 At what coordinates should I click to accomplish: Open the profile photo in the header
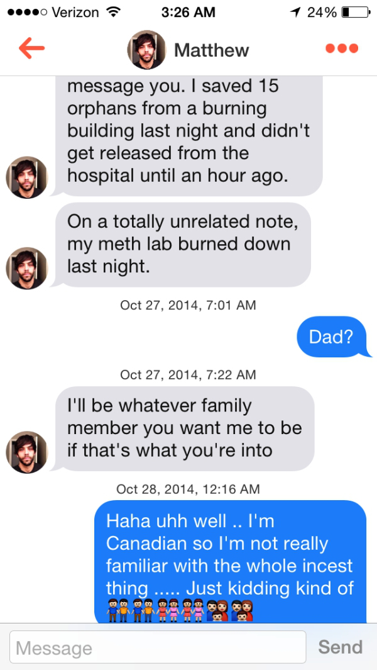coord(146,50)
